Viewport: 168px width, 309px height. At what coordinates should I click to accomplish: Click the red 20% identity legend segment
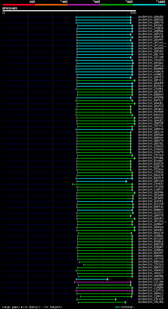[x=19, y=4]
